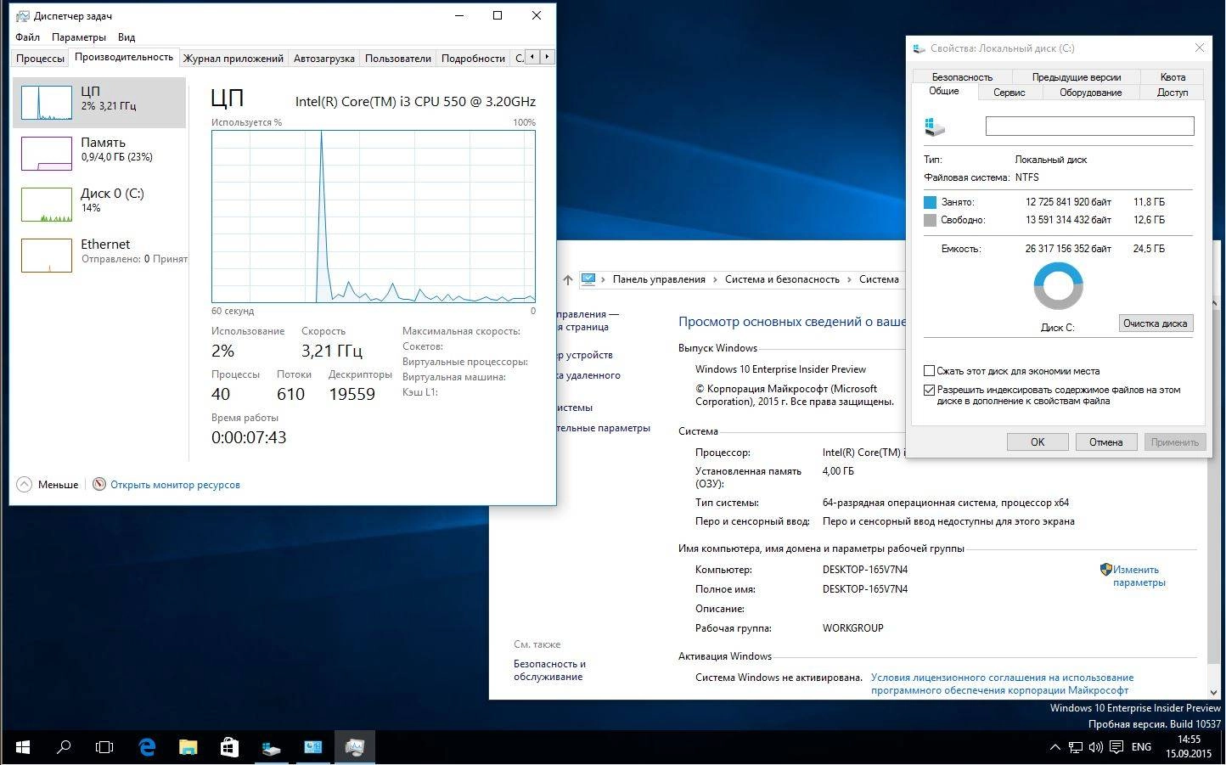
Task: Click the blue Занято color swatch
Action: coord(930,202)
